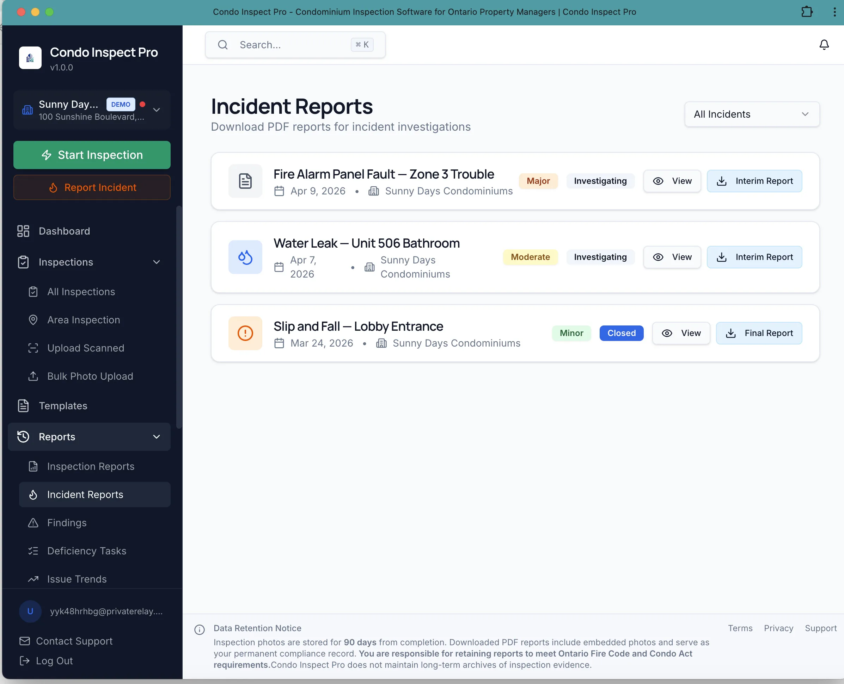Focus the Search input field
The width and height of the screenshot is (844, 684).
pos(295,45)
